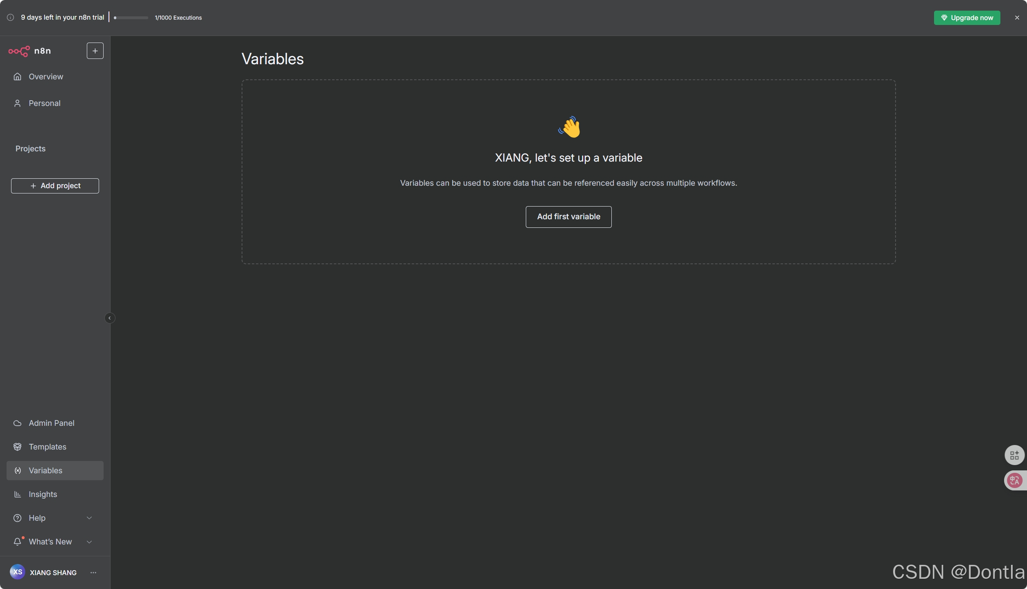Click the executions usage progress bar
The height and width of the screenshot is (589, 1027).
(131, 18)
